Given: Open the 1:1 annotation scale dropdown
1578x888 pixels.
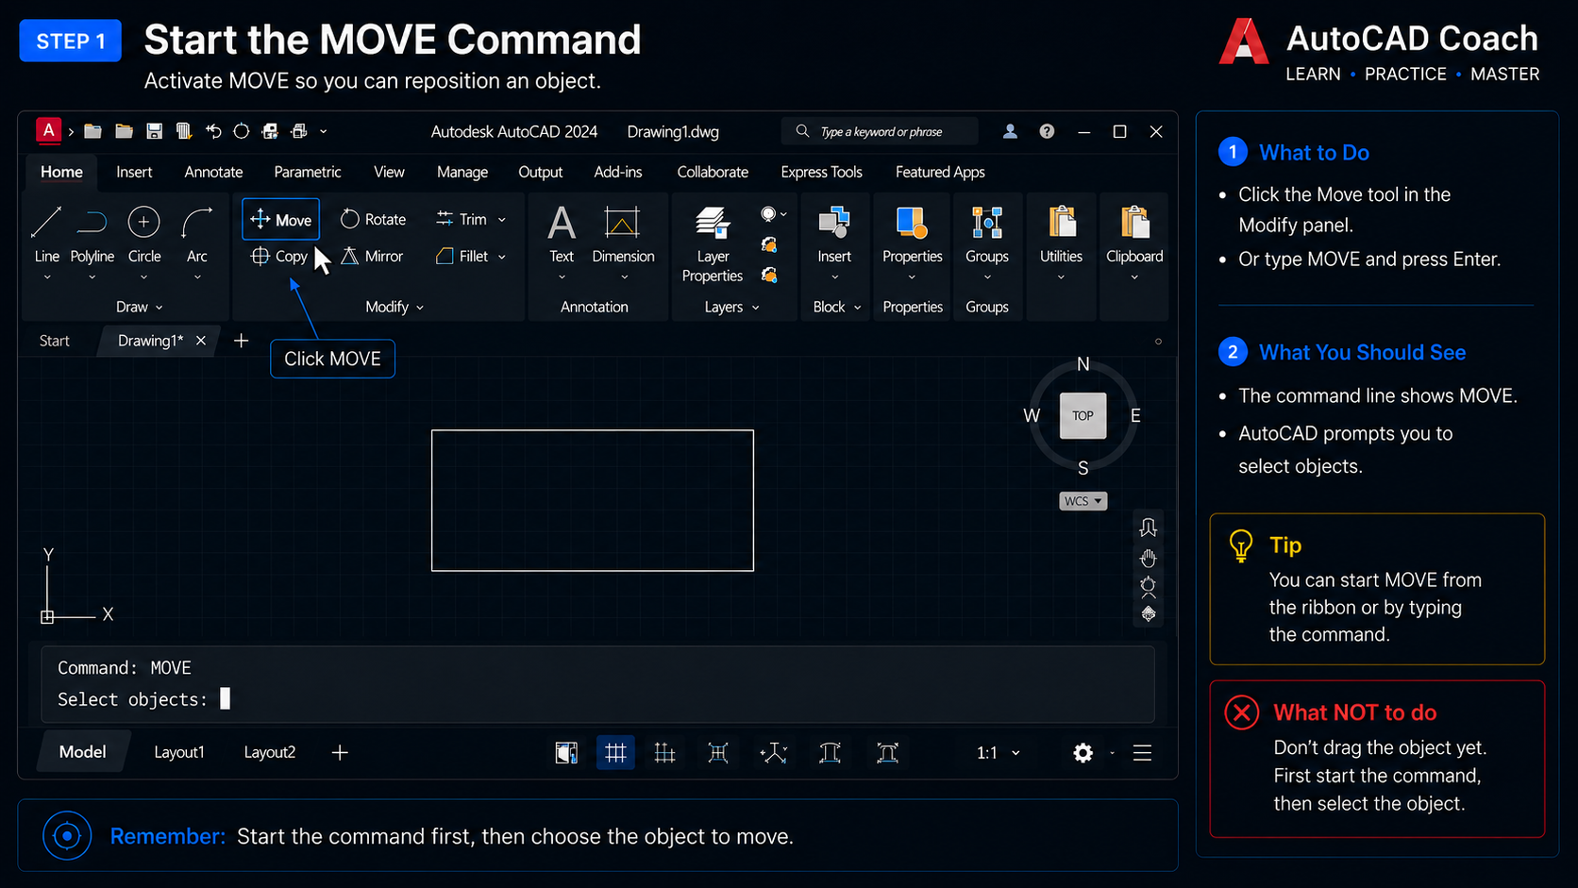Looking at the screenshot, I should [x=999, y=753].
